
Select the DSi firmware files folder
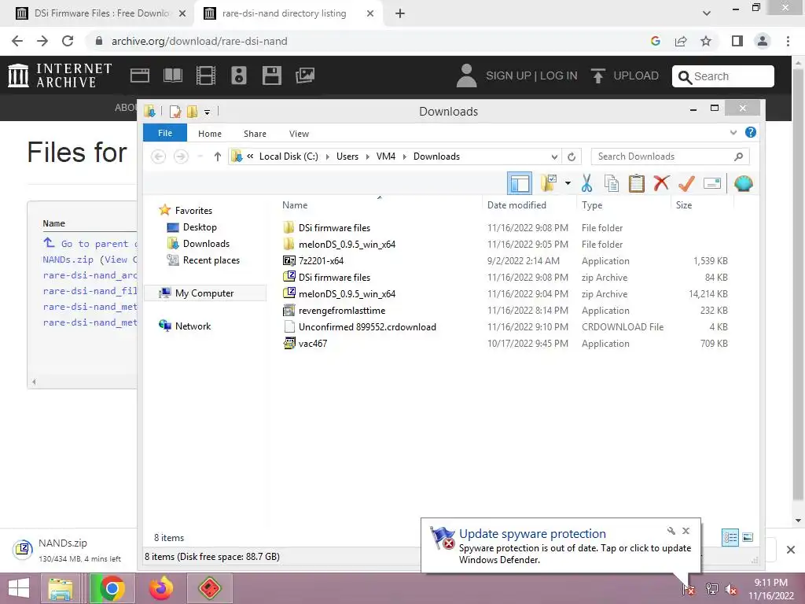[x=334, y=227]
